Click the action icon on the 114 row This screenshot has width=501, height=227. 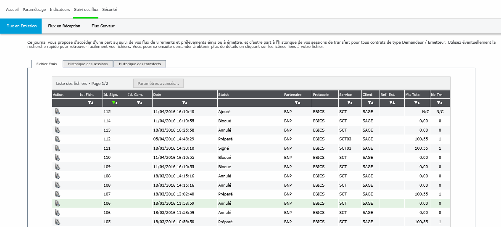pyautogui.click(x=58, y=121)
